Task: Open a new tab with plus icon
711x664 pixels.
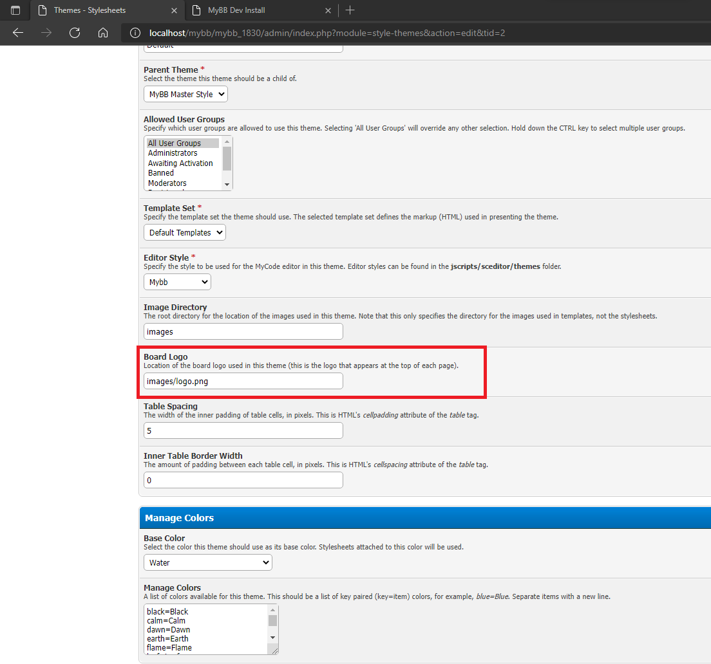Action: point(350,10)
